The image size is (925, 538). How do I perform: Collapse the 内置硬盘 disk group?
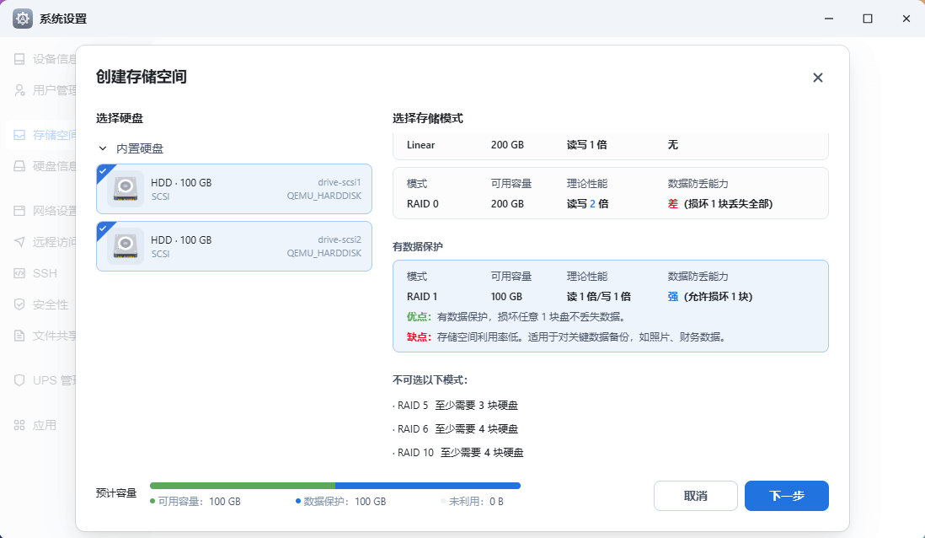(x=103, y=148)
